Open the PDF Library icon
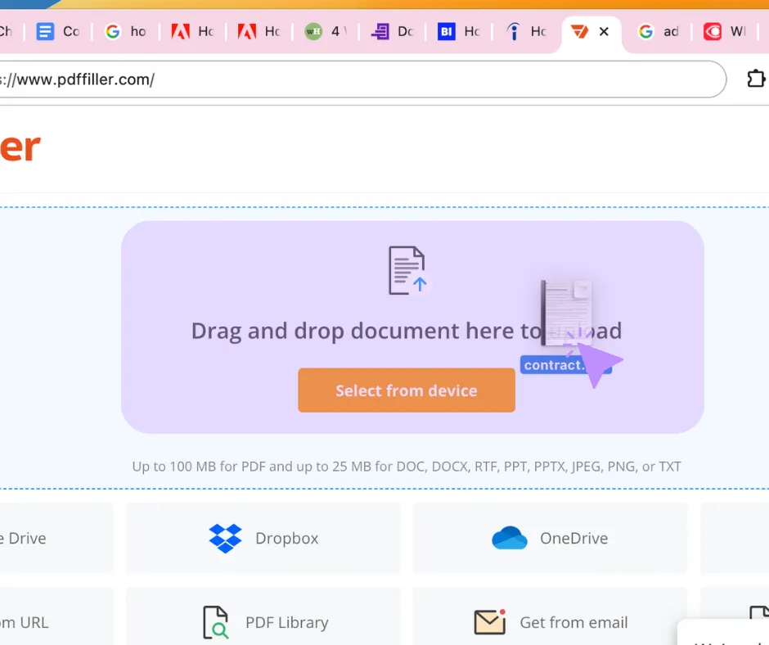 (x=214, y=622)
